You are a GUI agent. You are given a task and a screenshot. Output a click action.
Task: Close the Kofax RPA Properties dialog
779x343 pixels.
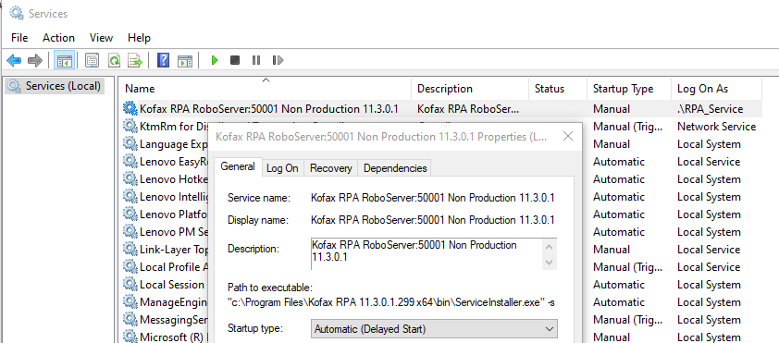click(x=568, y=136)
